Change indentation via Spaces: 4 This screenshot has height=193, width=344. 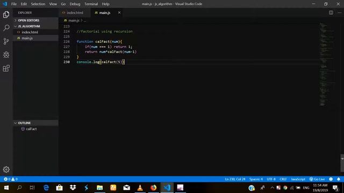click(x=256, y=179)
